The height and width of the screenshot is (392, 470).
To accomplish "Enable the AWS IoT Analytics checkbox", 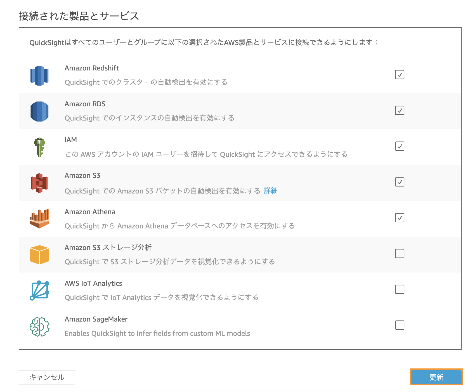I will (x=400, y=289).
